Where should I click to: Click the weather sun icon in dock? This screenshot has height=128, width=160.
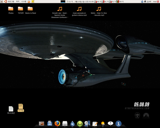tap(103, 123)
